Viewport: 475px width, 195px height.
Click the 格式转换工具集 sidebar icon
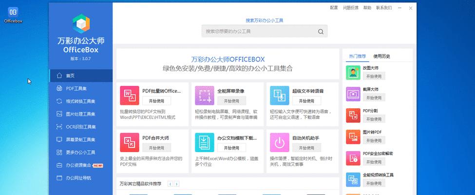59,101
